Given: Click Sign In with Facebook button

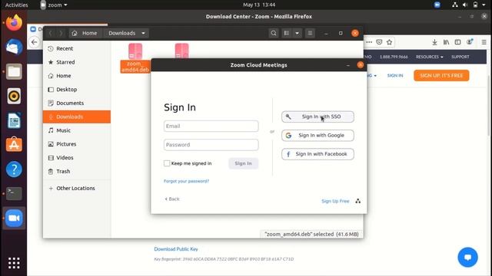Looking at the screenshot, I should (x=317, y=154).
